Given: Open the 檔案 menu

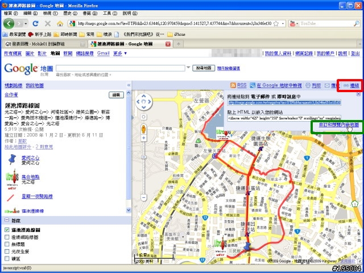Looking at the screenshot, I should tap(11, 13).
